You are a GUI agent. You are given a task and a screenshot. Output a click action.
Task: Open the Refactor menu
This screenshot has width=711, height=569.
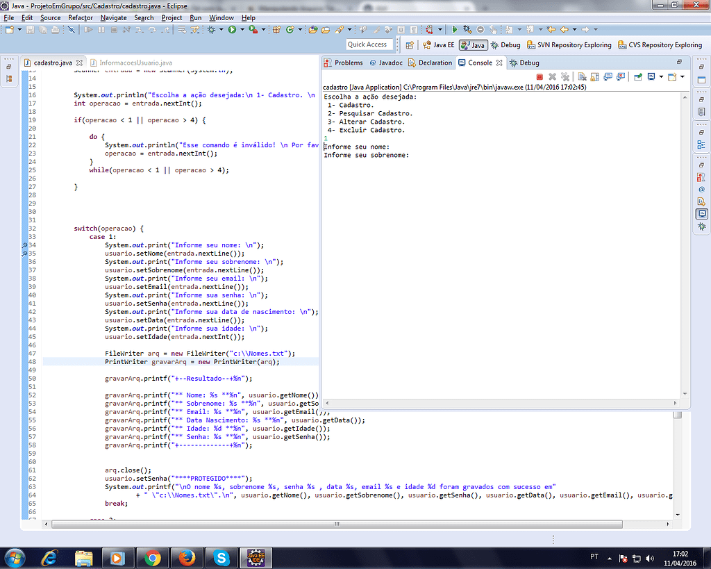coord(81,17)
